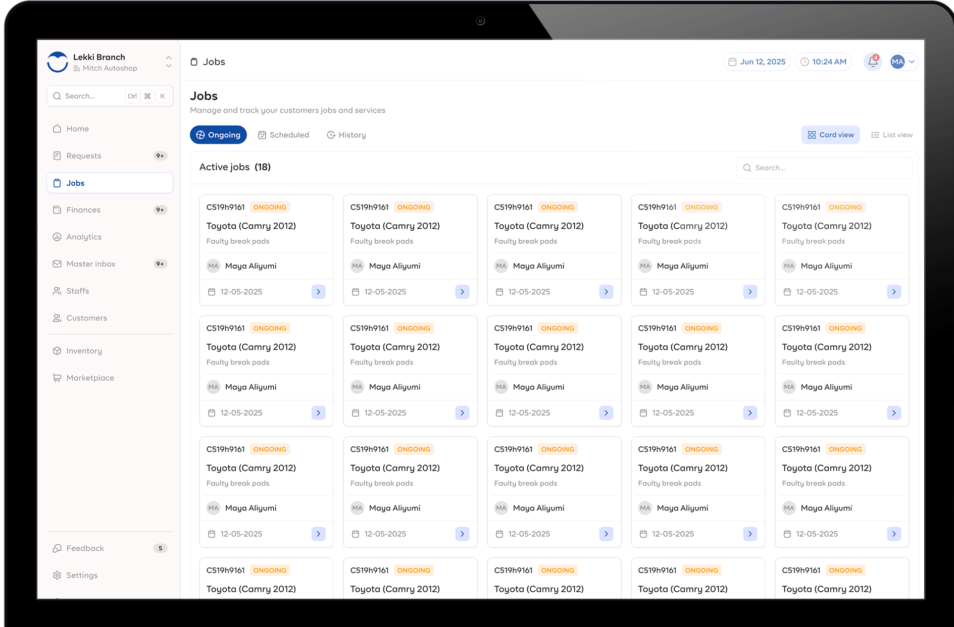Screen dimensions: 954x627
Task: Select the Scheduled tab
Action: (283, 135)
